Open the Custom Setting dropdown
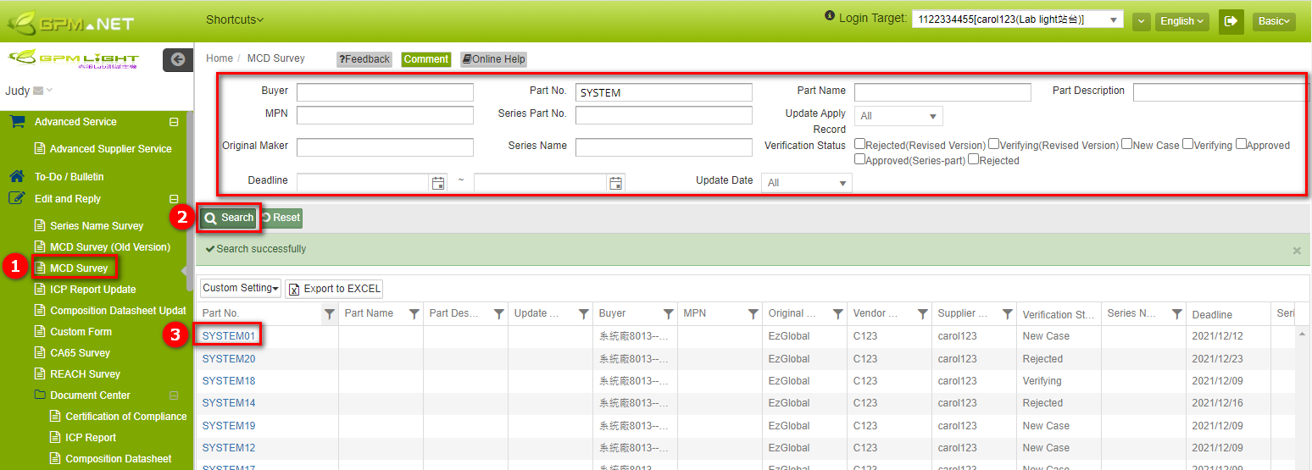 pos(241,288)
